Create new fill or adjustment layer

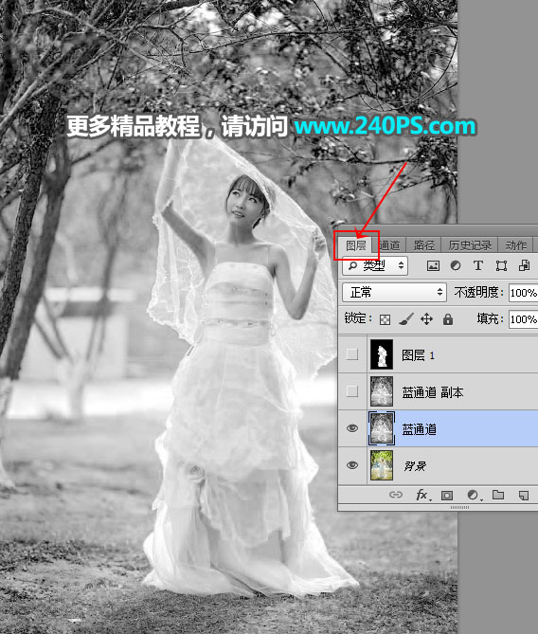tap(473, 495)
